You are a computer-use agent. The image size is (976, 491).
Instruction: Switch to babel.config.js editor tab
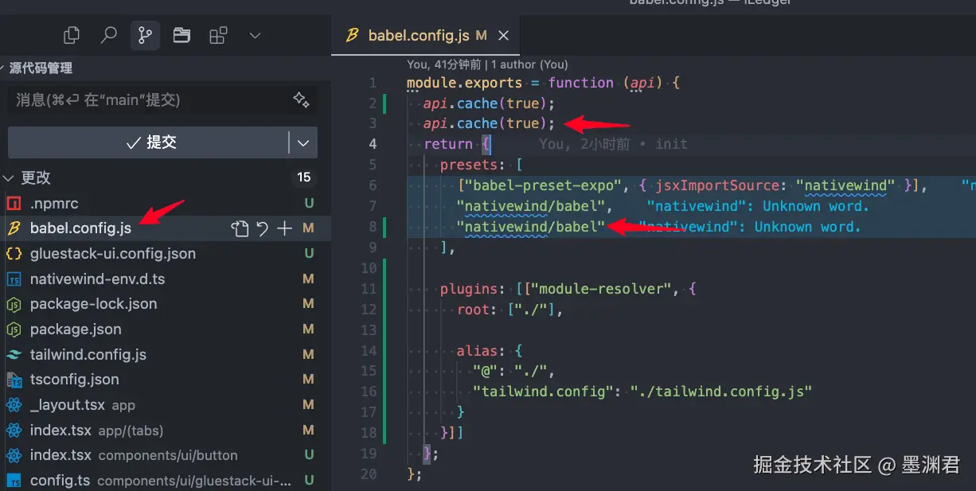point(424,36)
